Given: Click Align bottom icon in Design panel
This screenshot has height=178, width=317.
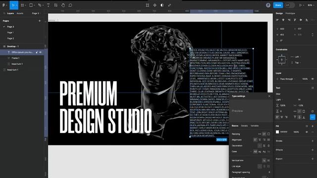Looking at the screenshot, I should coord(307,20).
